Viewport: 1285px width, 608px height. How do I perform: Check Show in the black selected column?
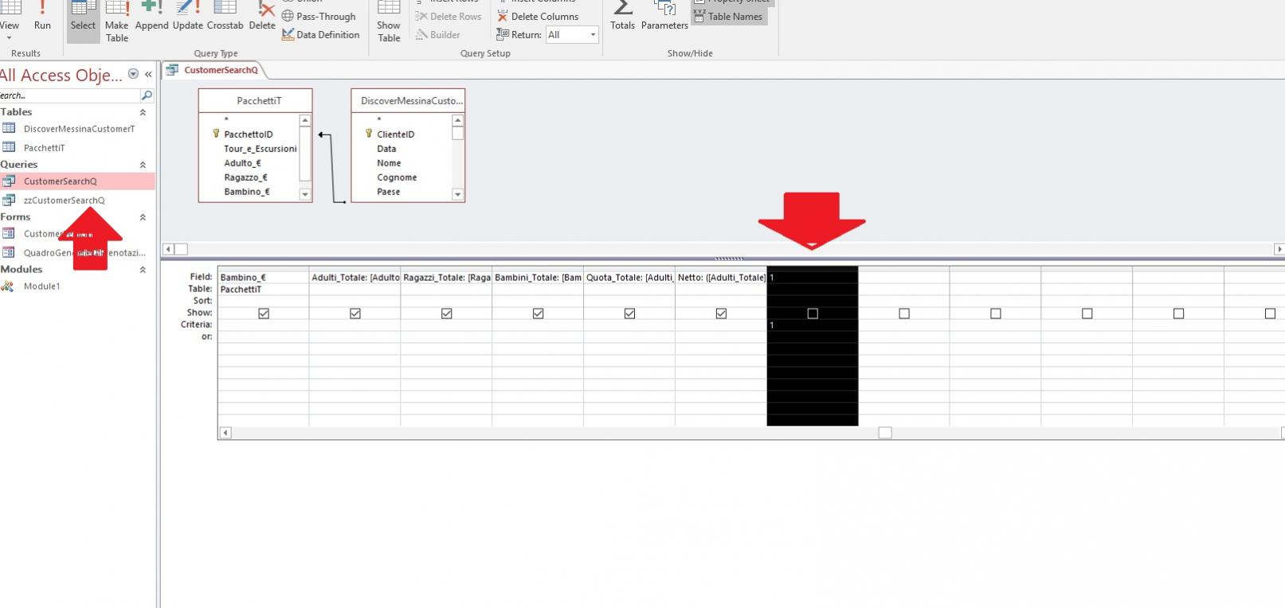tap(813, 314)
